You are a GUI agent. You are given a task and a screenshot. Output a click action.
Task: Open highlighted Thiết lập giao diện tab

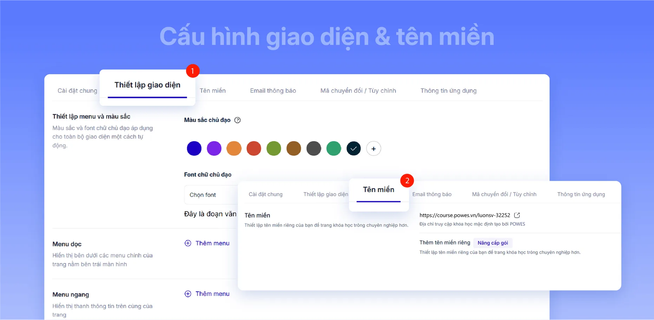coord(148,85)
